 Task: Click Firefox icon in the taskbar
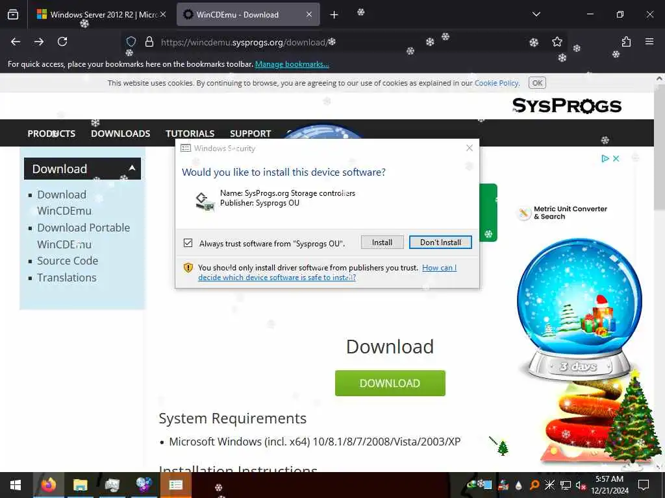[48, 485]
